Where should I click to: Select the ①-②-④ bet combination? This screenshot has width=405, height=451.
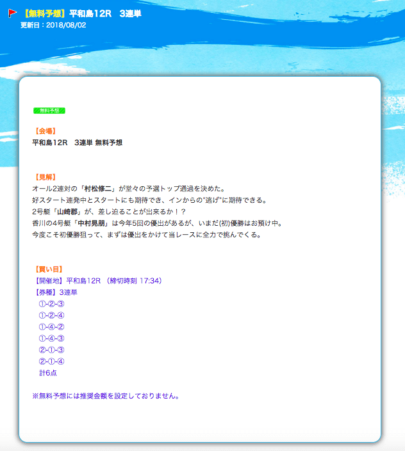(x=52, y=315)
